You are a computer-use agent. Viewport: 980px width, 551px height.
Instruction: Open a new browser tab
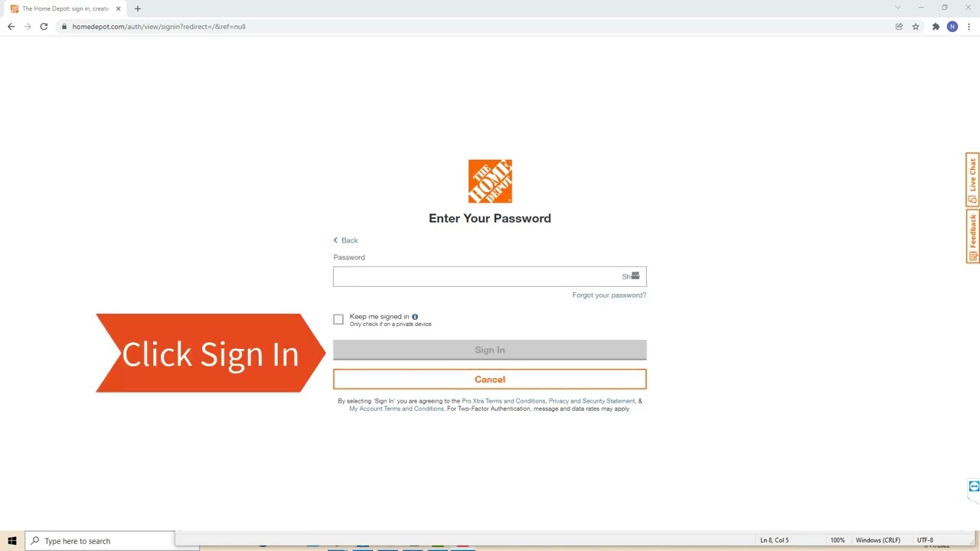coord(138,8)
